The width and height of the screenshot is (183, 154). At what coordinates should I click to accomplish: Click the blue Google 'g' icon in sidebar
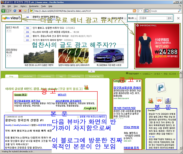tap(168, 100)
